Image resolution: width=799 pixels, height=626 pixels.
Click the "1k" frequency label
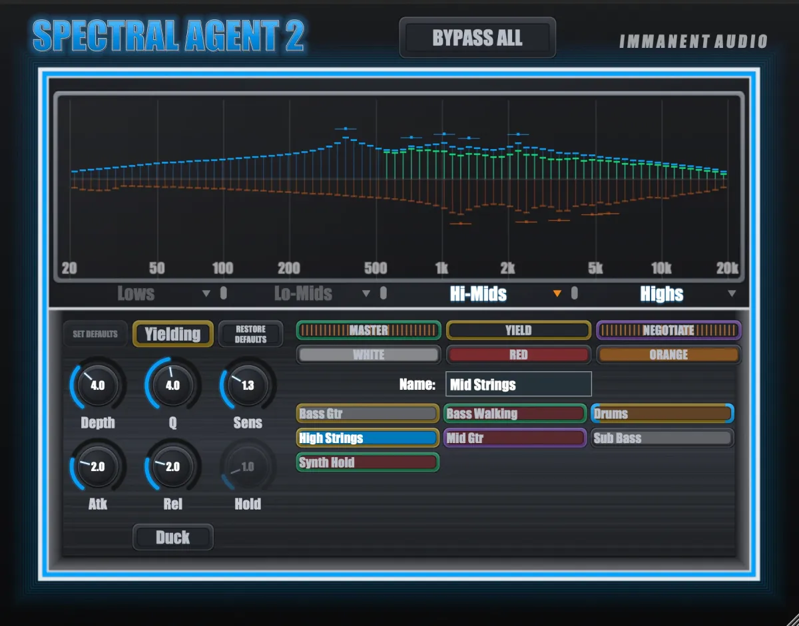(x=441, y=268)
